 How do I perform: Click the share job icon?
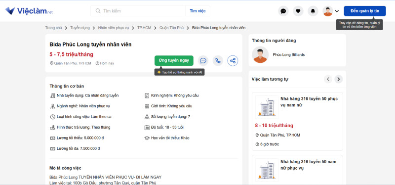coord(233,61)
